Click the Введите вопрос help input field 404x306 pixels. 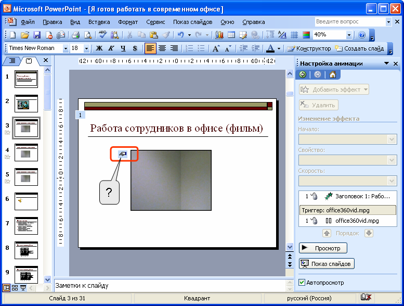click(x=350, y=22)
